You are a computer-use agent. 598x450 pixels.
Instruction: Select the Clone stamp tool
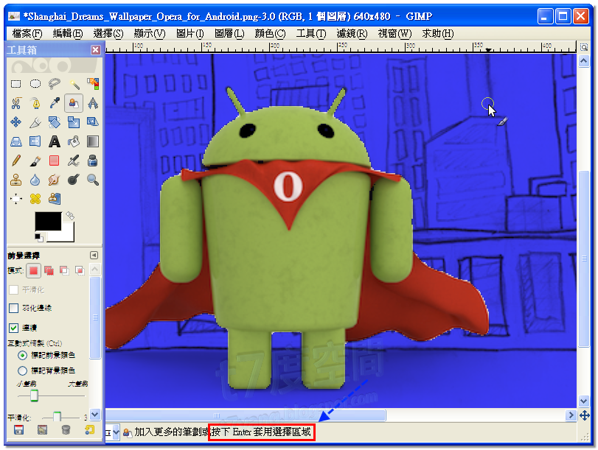pos(15,180)
